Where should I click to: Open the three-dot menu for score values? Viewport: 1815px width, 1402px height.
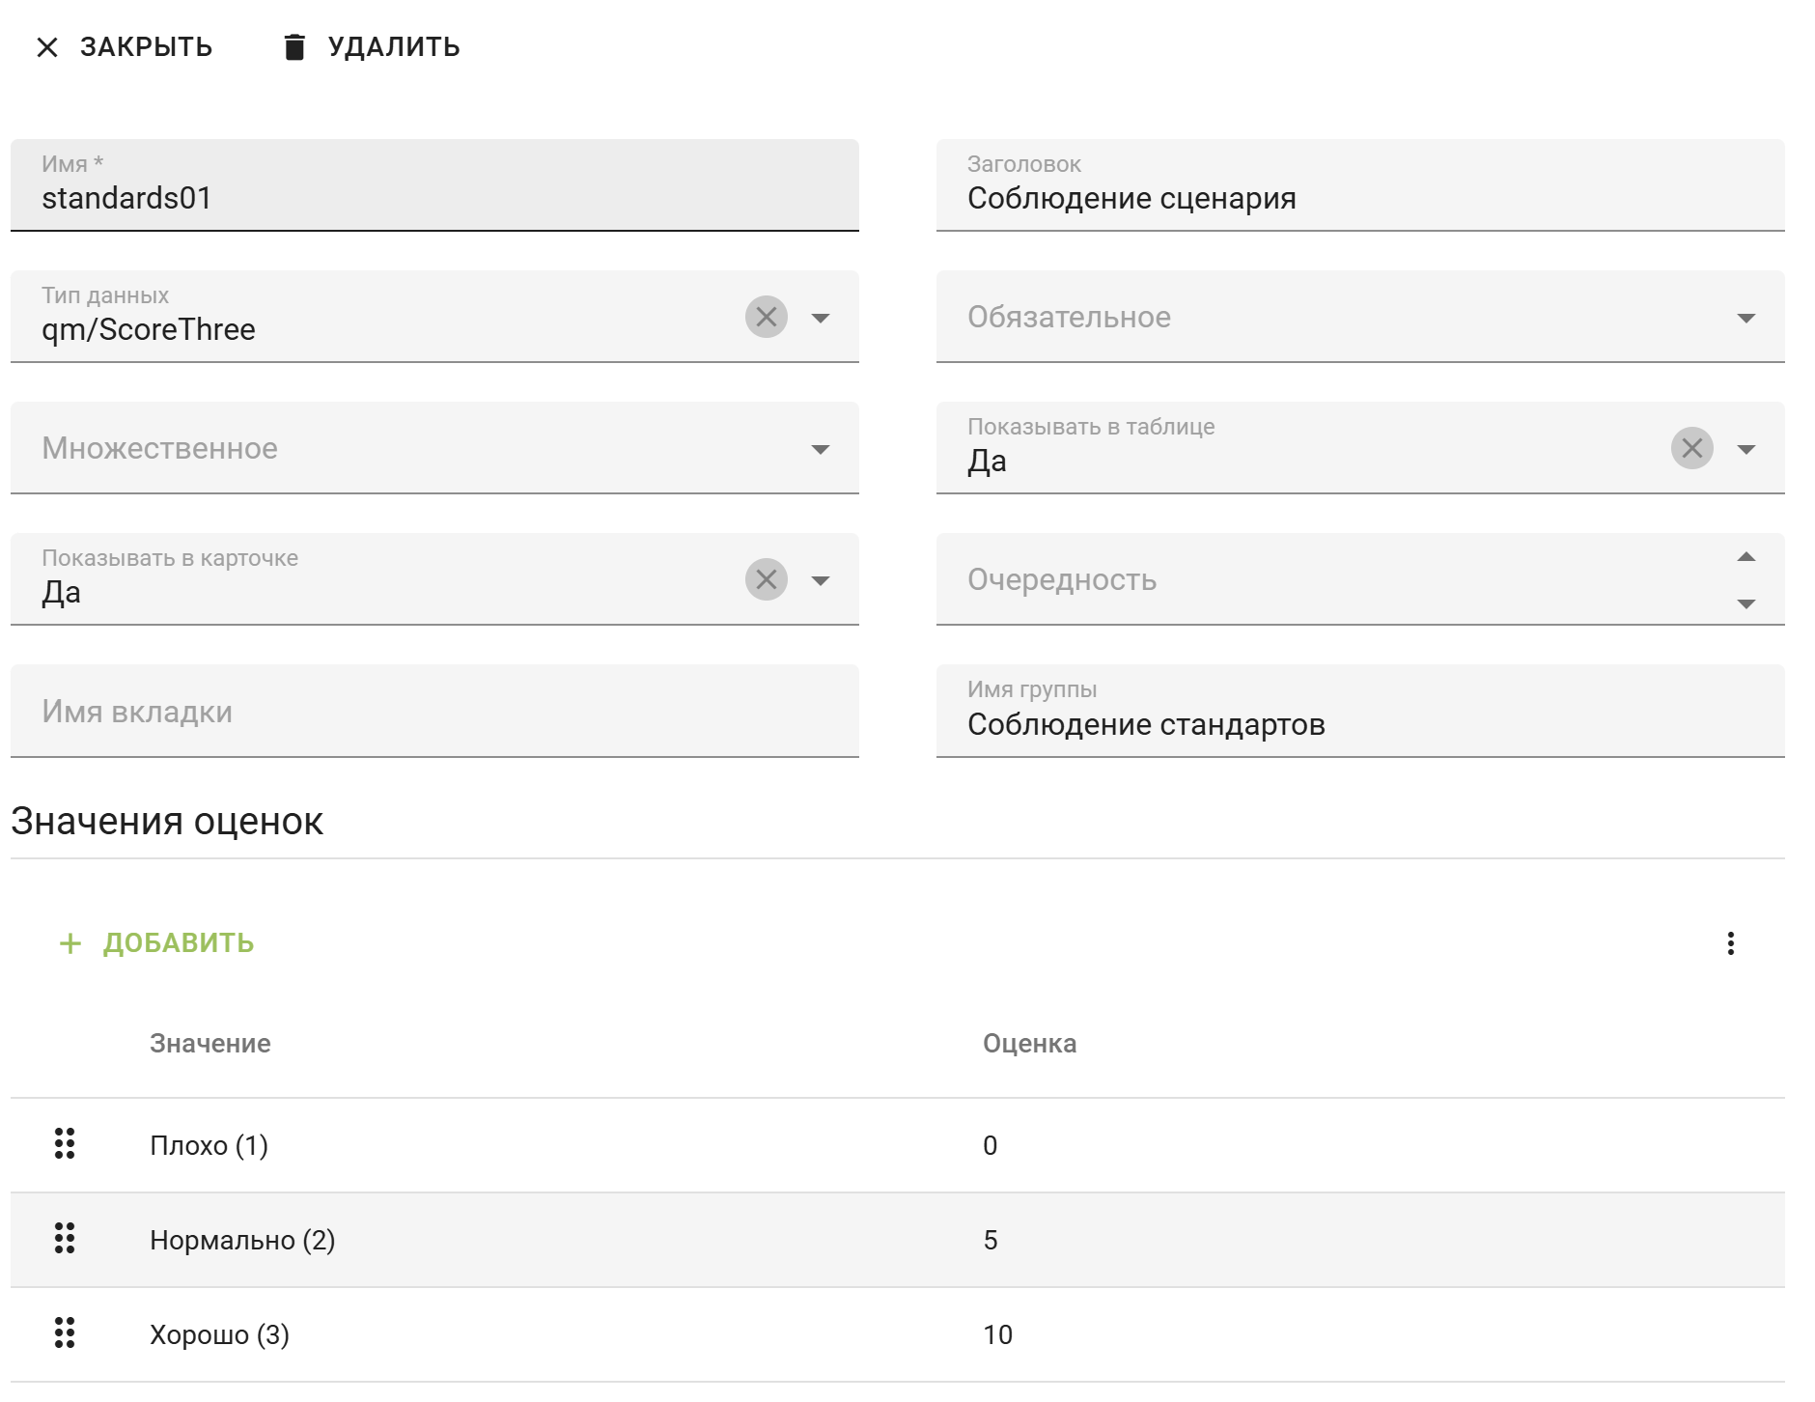click(1730, 943)
